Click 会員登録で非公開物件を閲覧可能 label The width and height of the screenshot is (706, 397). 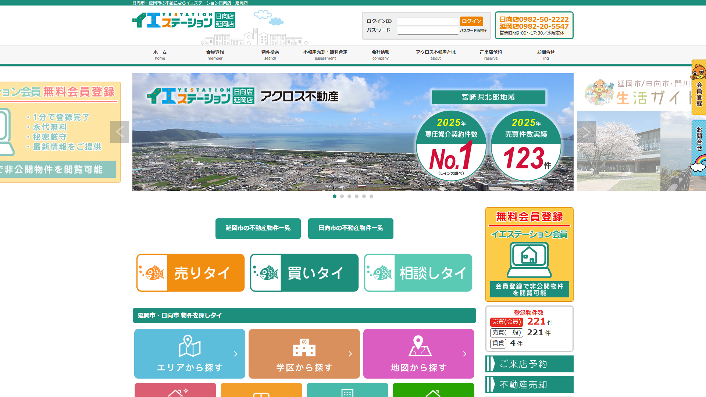[x=529, y=289]
